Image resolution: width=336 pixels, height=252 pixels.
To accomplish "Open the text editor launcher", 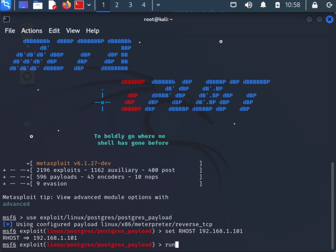I will pos(52,5).
